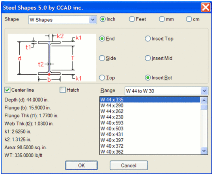Image resolution: width=213 pixels, height=175 pixels.
Task: Click the list scrollbar down arrow
Action: [x=204, y=151]
